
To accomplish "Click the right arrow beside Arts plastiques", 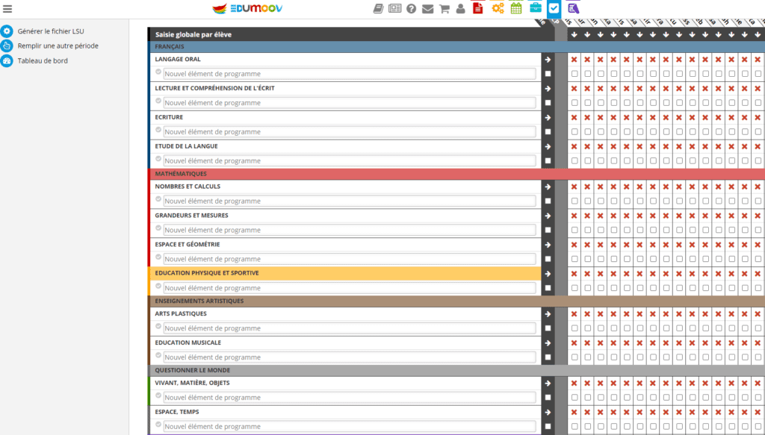I will 548,314.
